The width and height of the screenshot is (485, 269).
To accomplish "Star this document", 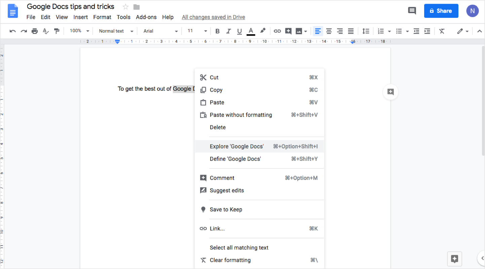I will [x=125, y=7].
